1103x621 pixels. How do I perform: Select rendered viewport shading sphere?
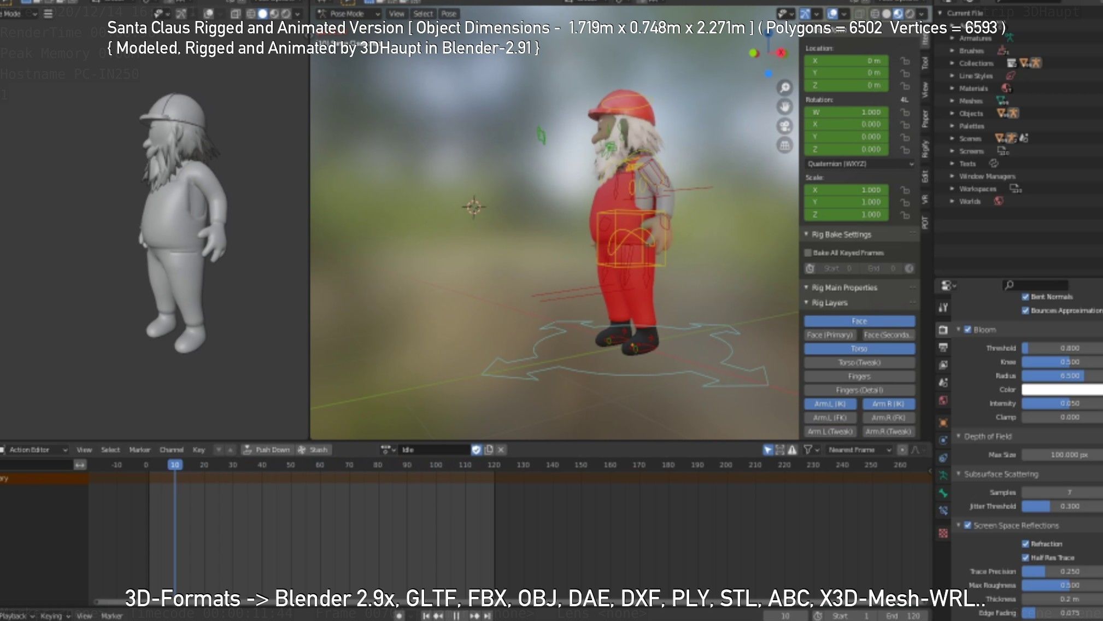coord(910,13)
